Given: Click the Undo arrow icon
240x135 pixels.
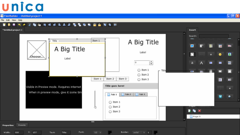Looking at the screenshot, I should (19, 25).
